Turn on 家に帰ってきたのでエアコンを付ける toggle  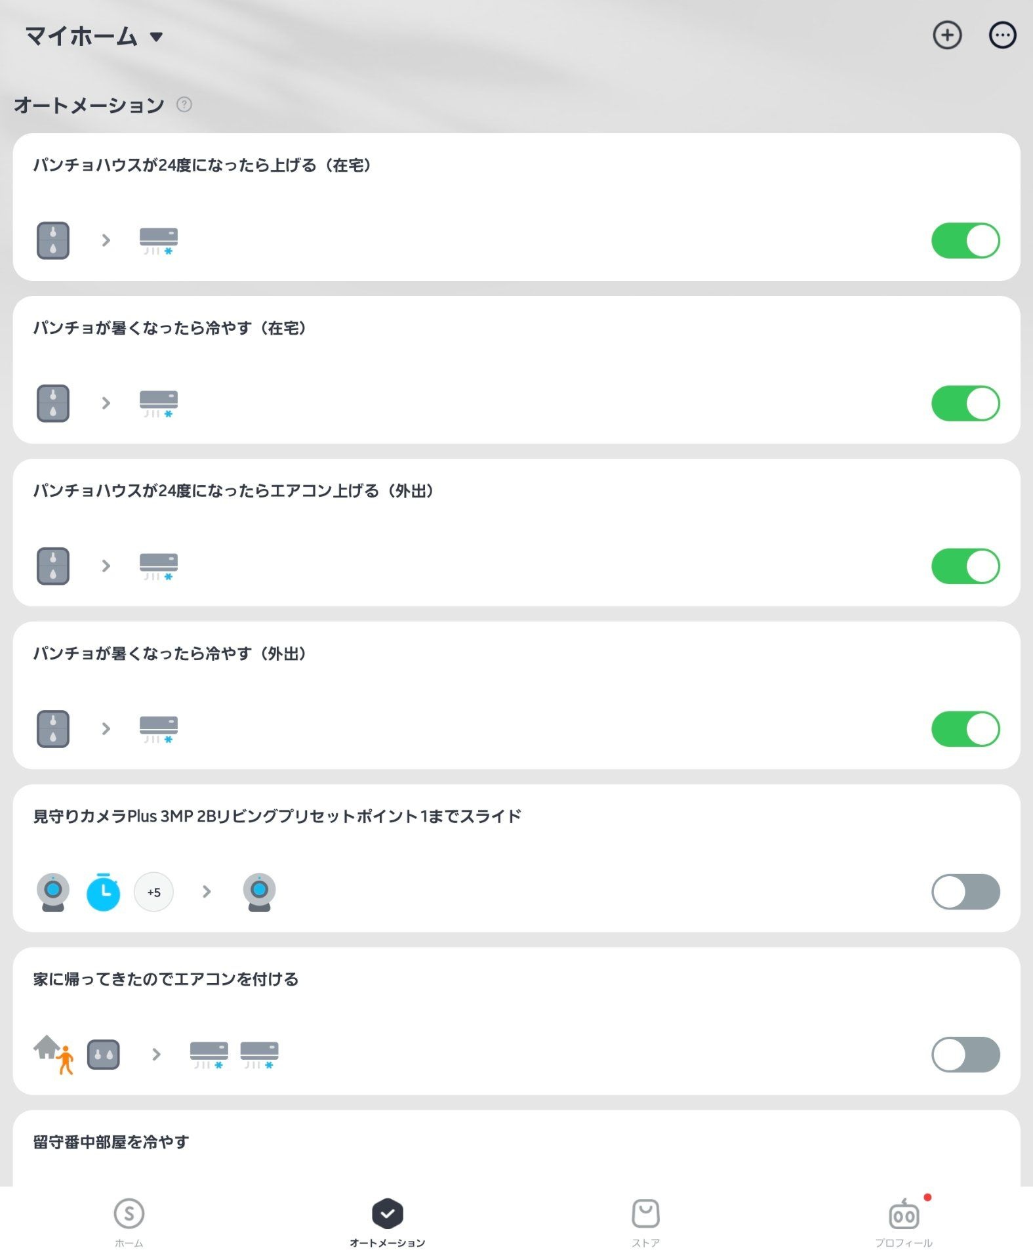click(965, 1055)
